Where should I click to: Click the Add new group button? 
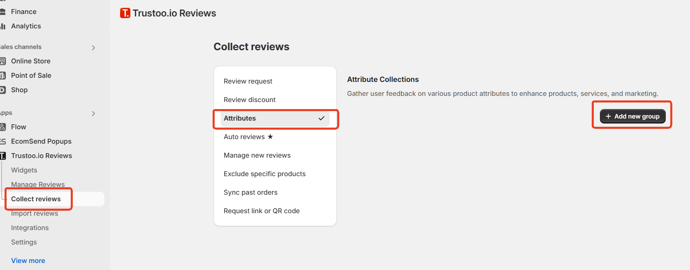click(632, 116)
